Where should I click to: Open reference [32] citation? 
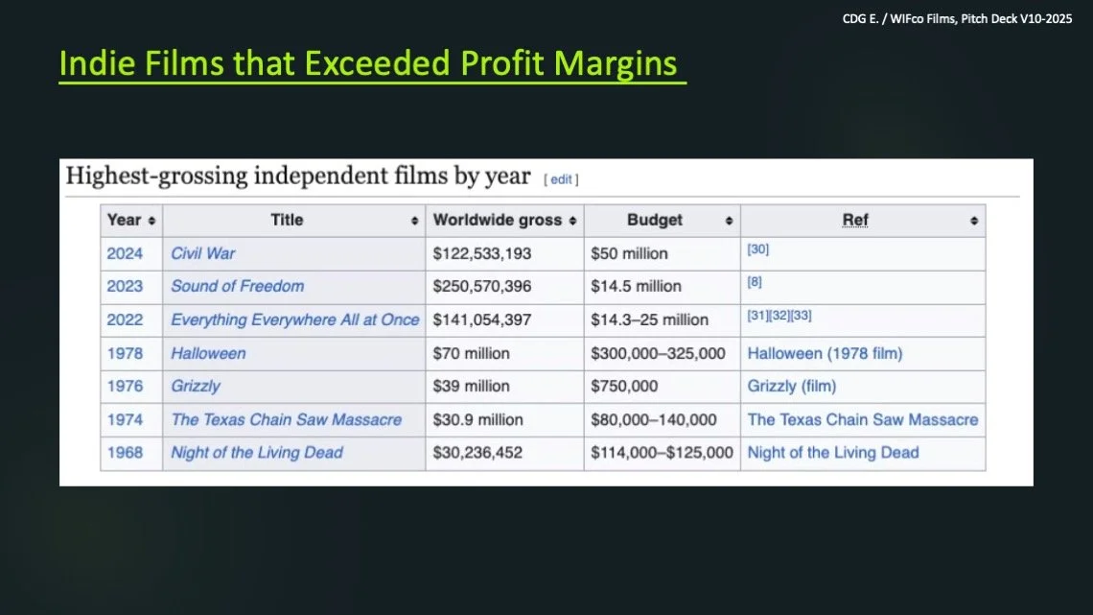tap(779, 315)
